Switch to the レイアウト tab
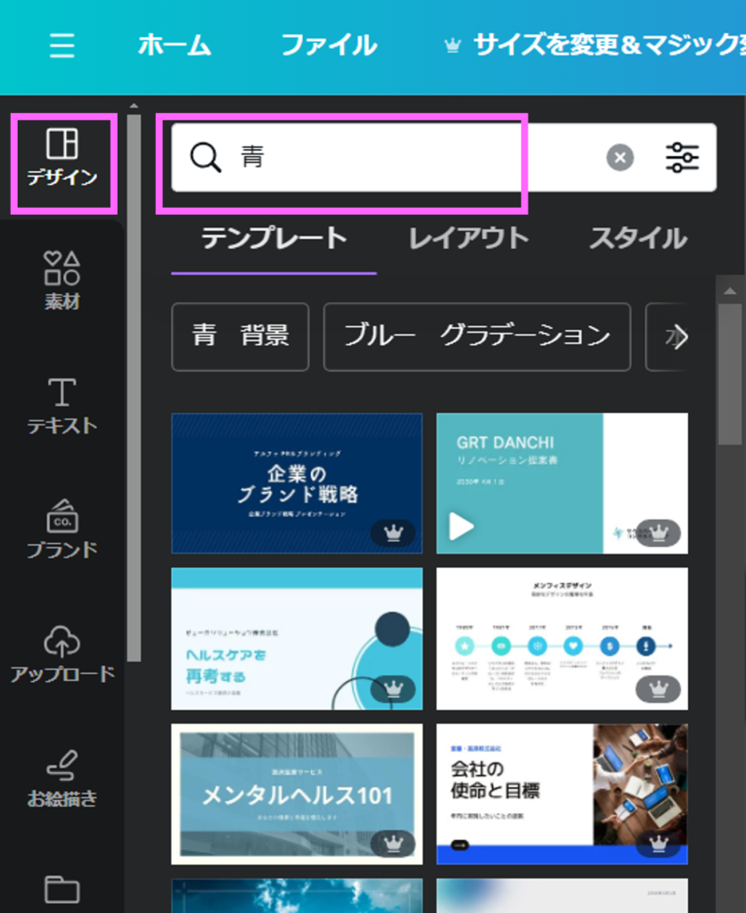Viewport: 746px width, 913px height. tap(468, 239)
